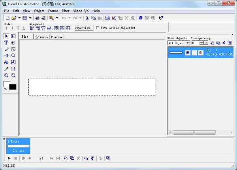Expand the Save dropdown arrow
The image size is (237, 170).
click(x=30, y=18)
